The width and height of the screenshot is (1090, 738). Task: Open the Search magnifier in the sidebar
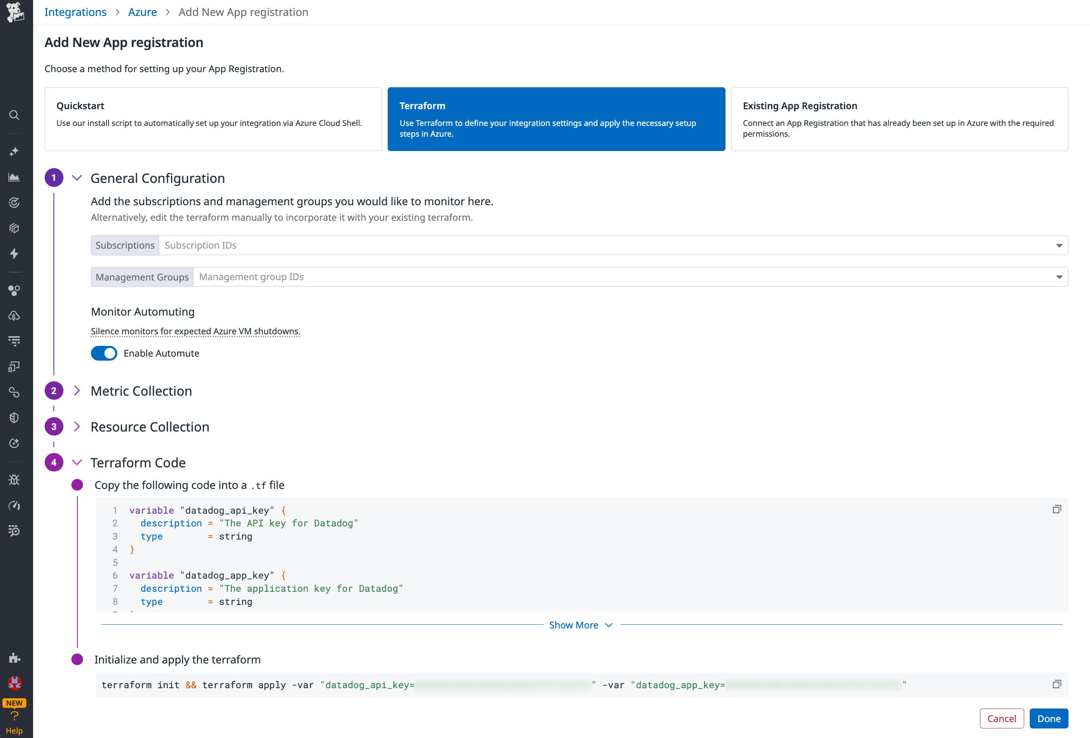click(14, 115)
